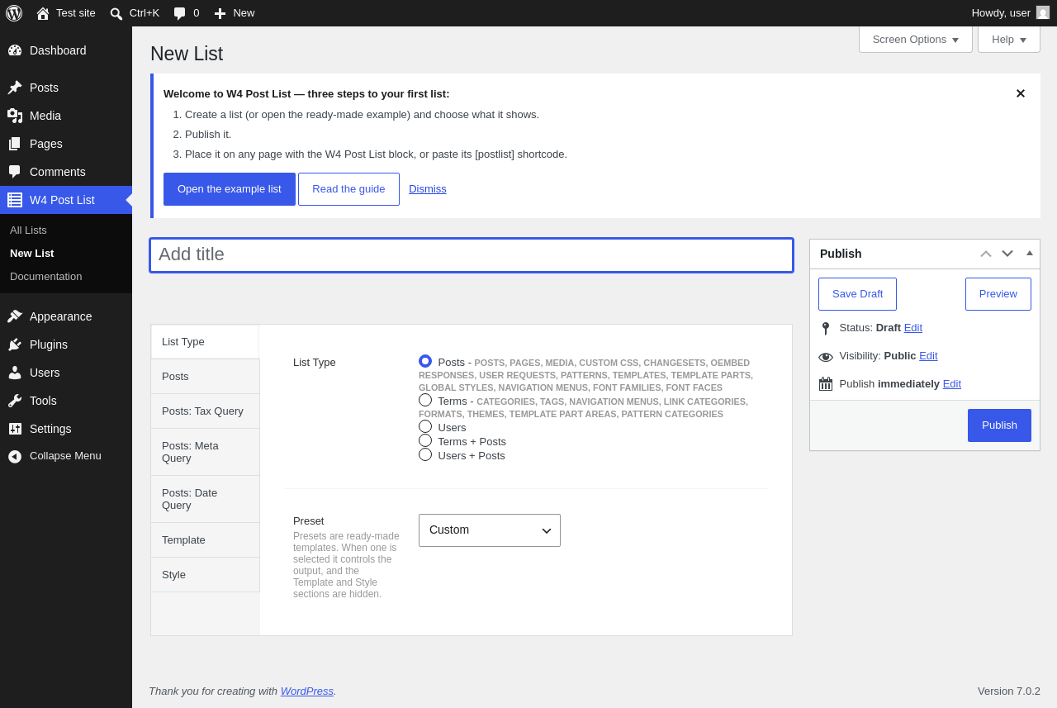This screenshot has width=1057, height=708.
Task: Click the Publish calendar icon
Action: pyautogui.click(x=826, y=384)
